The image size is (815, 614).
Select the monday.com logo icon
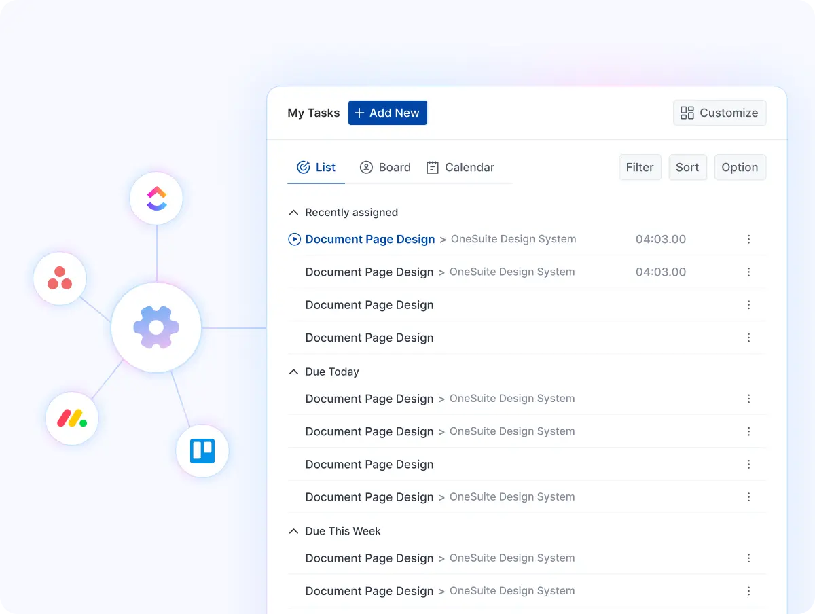(72, 418)
